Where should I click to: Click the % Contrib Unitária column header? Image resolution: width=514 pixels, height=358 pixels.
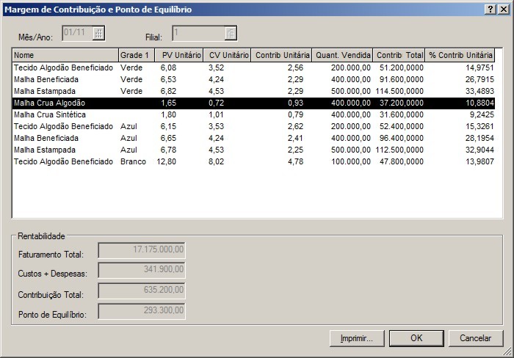[x=460, y=56]
